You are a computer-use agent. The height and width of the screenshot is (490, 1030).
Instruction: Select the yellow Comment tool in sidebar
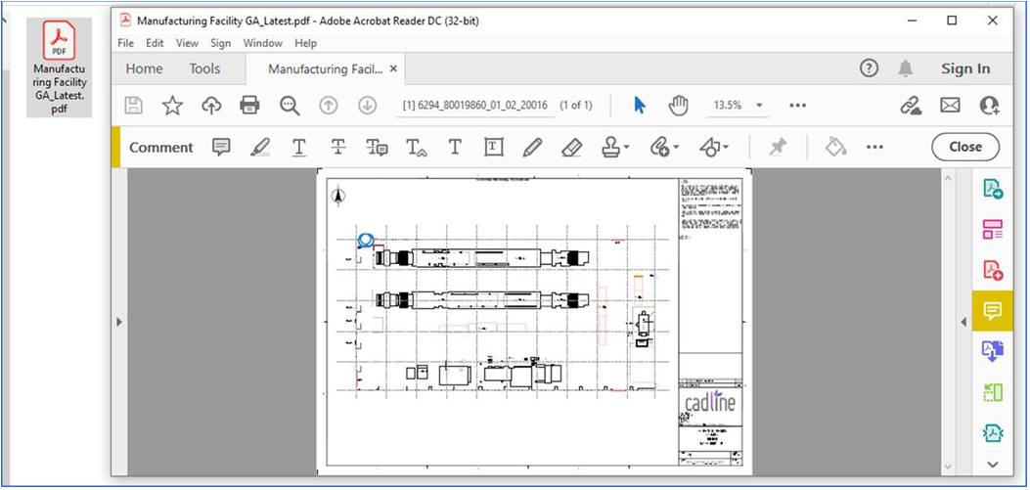coord(993,311)
